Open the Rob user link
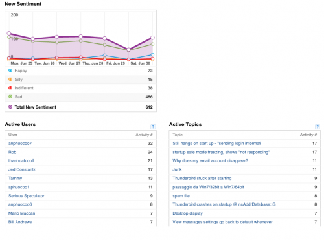This screenshot has height=240, width=324. [12, 152]
